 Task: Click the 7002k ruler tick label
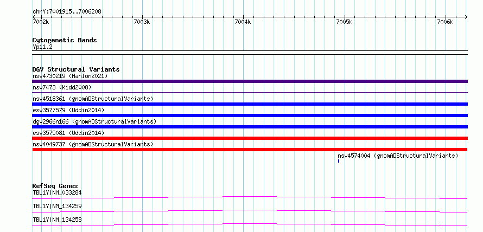point(40,22)
